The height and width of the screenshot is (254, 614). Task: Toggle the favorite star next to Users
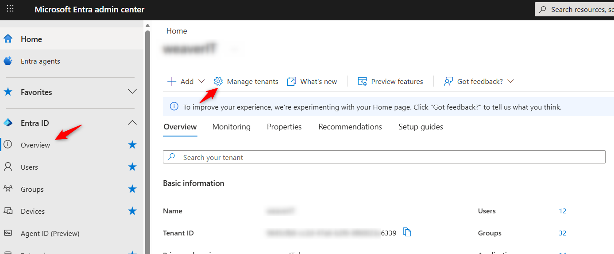[x=132, y=167]
